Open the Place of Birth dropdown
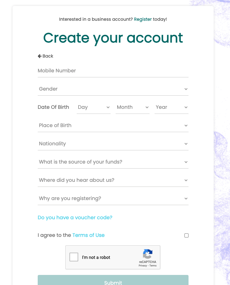This screenshot has width=230, height=285. pyautogui.click(x=113, y=126)
